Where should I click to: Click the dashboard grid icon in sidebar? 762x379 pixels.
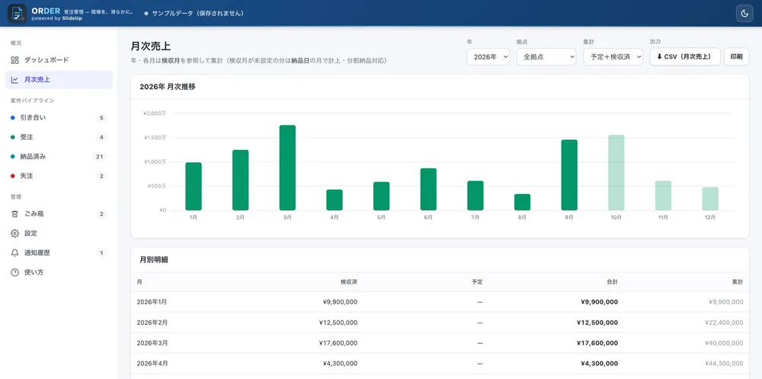[14, 60]
